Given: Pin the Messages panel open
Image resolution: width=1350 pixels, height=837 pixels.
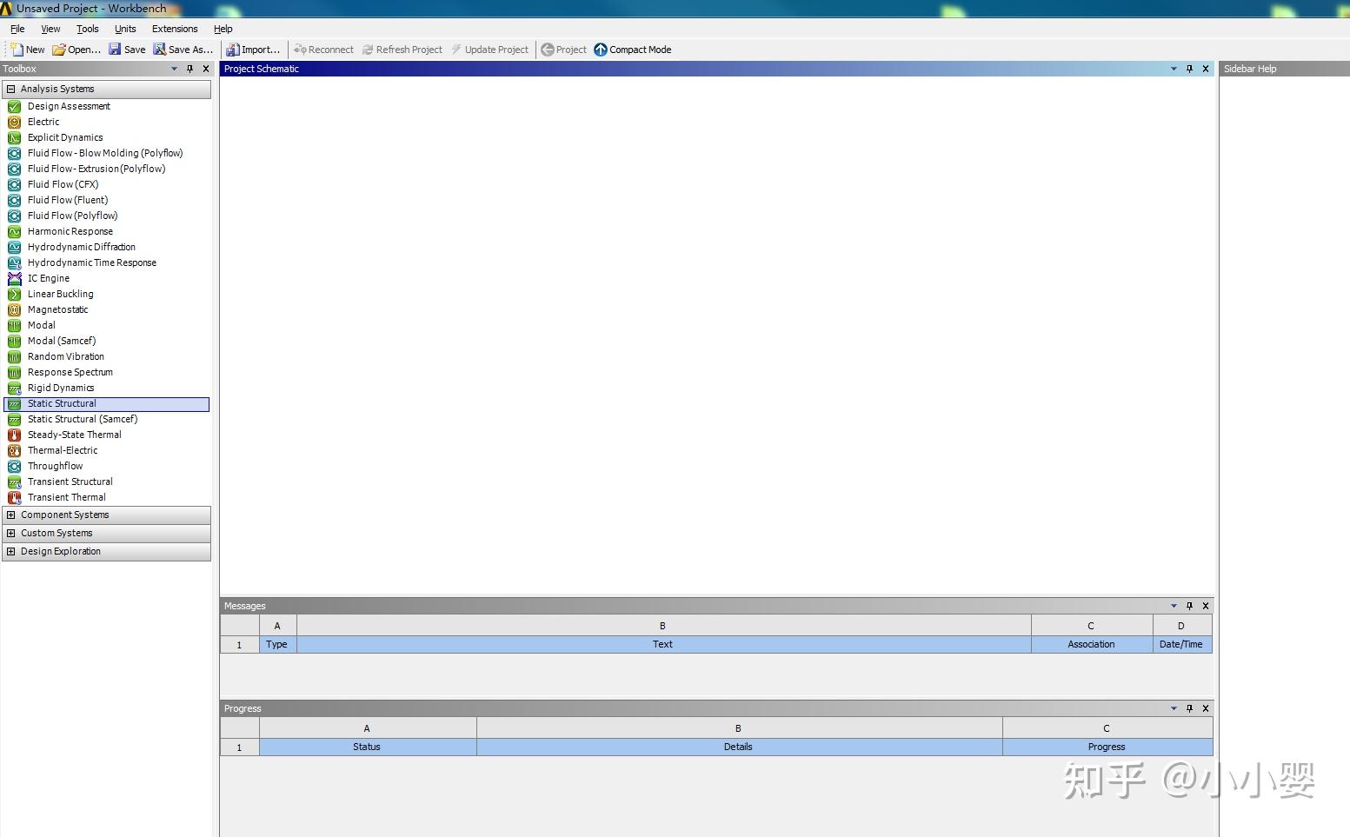Looking at the screenshot, I should click(x=1189, y=606).
